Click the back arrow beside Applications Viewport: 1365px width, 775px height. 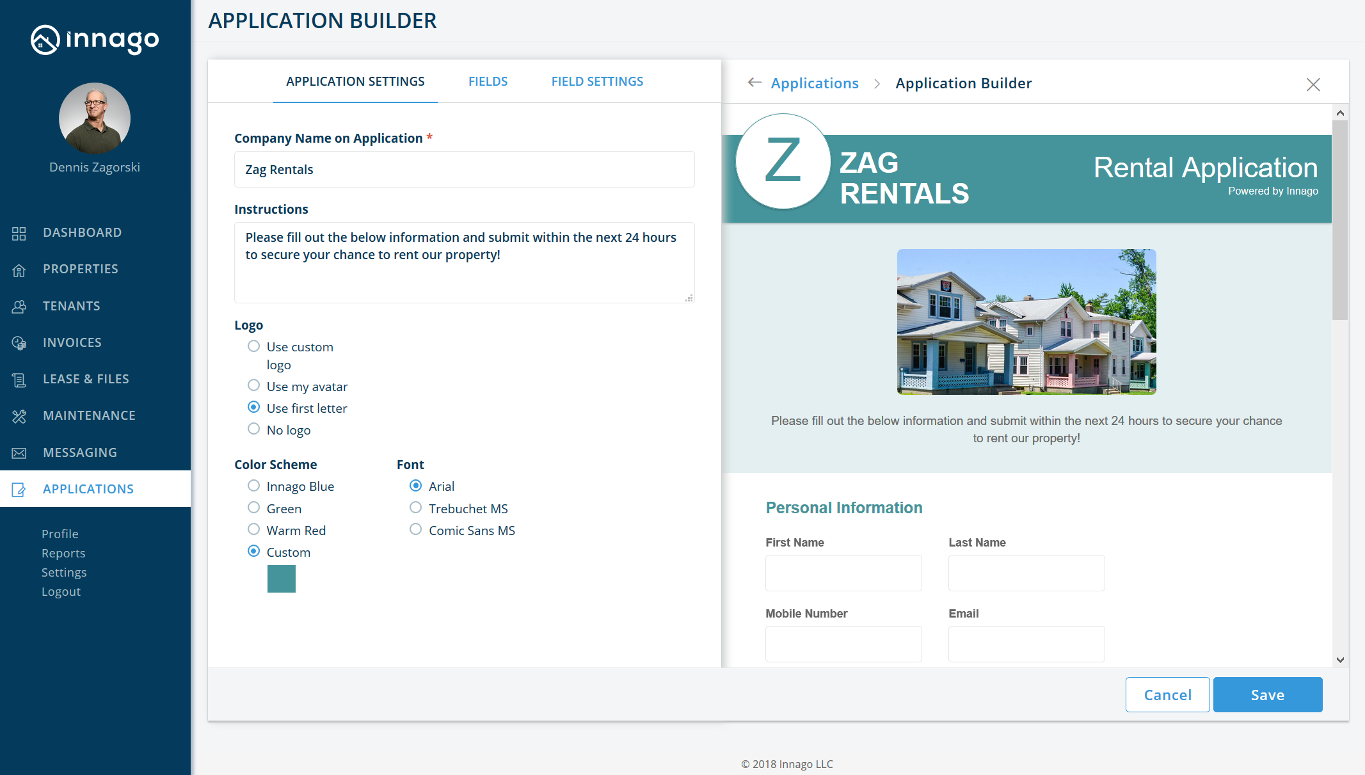(x=754, y=83)
